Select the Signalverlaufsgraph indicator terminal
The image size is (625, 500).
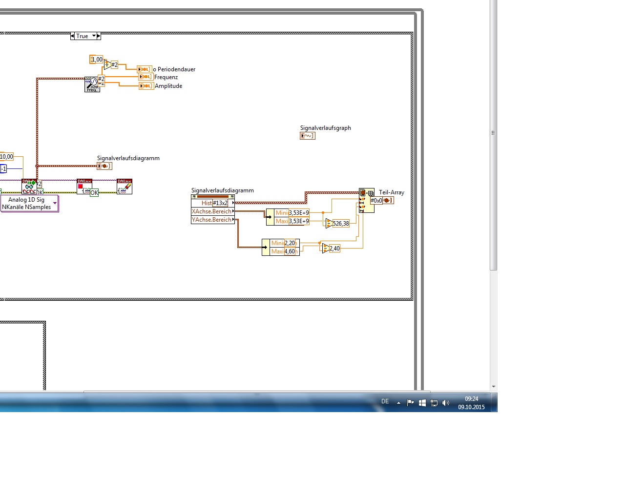tap(308, 136)
